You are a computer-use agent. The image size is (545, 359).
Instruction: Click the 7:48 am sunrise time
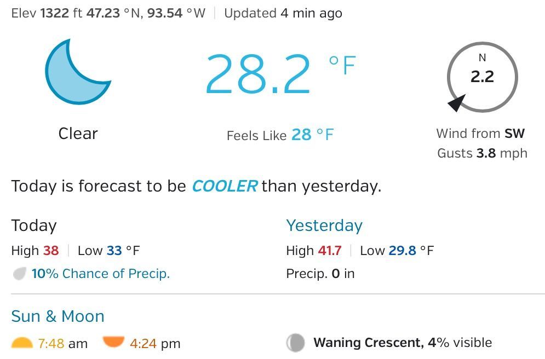click(x=62, y=344)
